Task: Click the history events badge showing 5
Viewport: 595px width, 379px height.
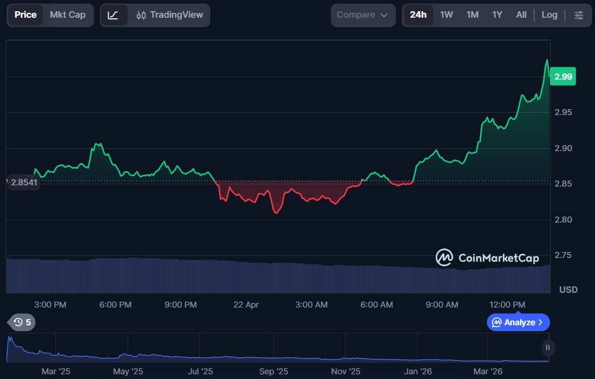Action: [x=21, y=322]
